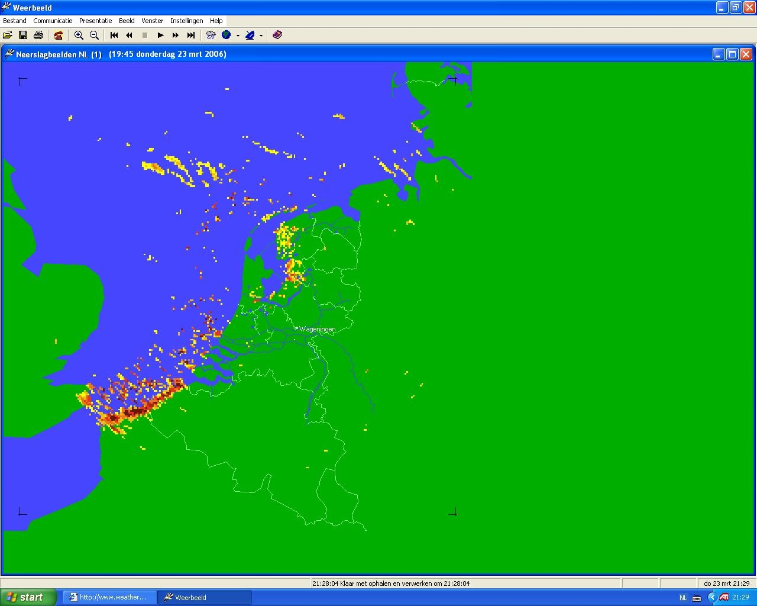Print the current precipitation image
Screen dimensions: 757x606
click(x=38, y=35)
